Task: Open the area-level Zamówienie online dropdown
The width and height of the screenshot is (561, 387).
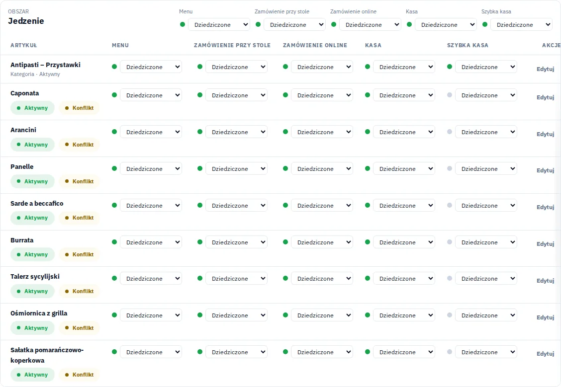Action: click(x=370, y=25)
